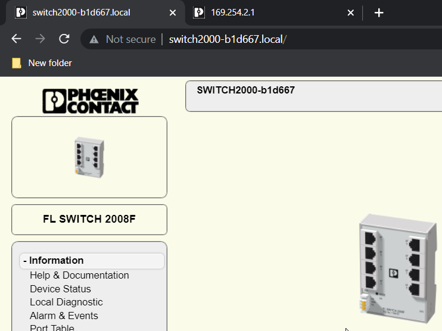This screenshot has width=442, height=331.
Task: Click the browser forward arrow
Action: tap(41, 39)
